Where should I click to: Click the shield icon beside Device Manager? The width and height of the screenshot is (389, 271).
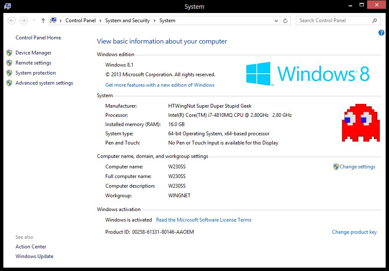click(x=9, y=53)
